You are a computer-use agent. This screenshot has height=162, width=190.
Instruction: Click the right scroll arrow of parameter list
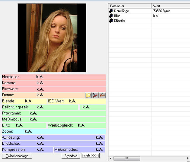[x=188, y=158]
